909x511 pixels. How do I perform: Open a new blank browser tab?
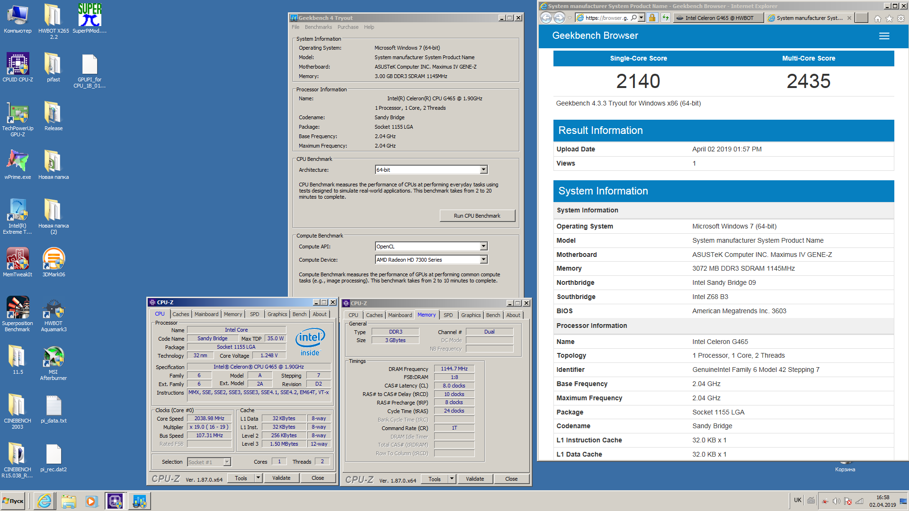[x=862, y=18]
